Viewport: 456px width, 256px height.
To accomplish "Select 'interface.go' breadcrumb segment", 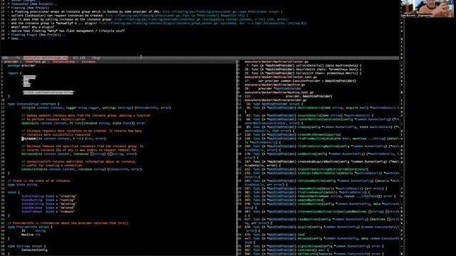I will (35, 62).
